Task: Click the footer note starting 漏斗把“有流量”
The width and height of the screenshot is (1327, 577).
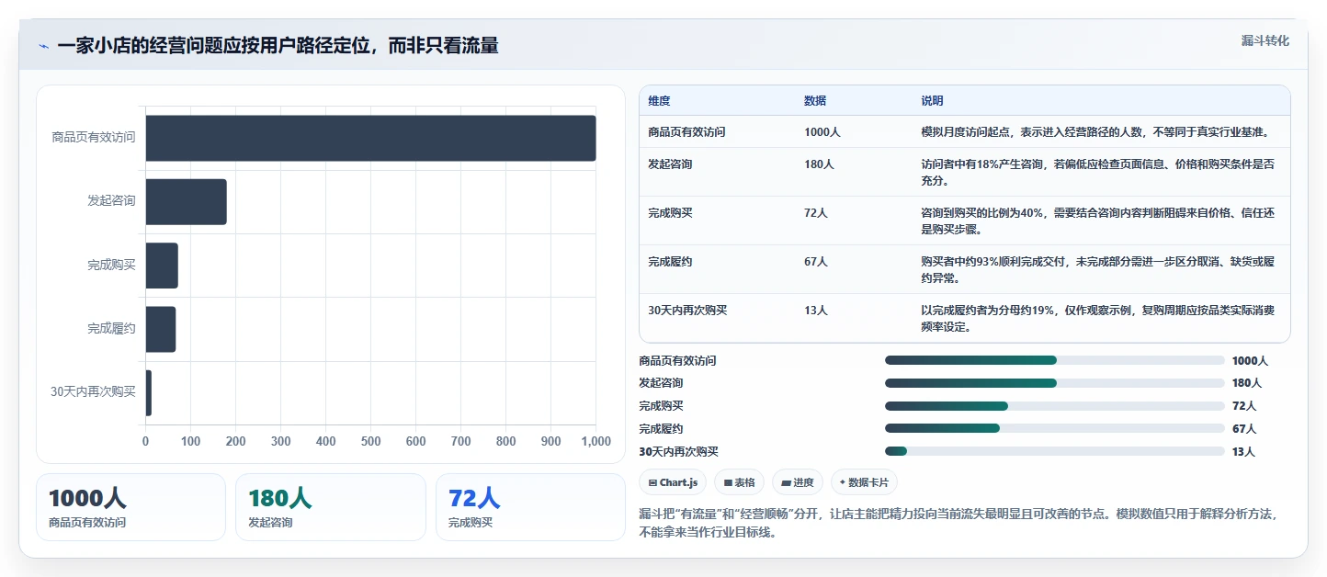Action: click(958, 523)
